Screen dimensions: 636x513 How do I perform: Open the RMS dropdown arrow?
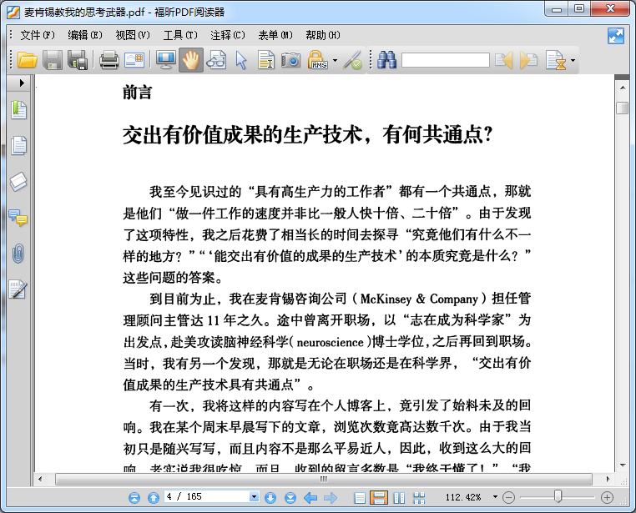(x=335, y=61)
